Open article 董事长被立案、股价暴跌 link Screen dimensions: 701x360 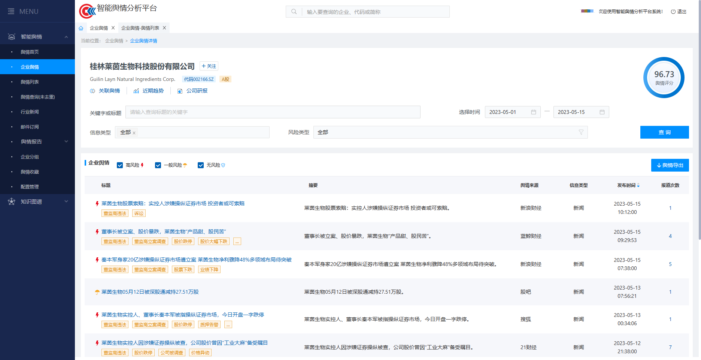[x=164, y=232]
